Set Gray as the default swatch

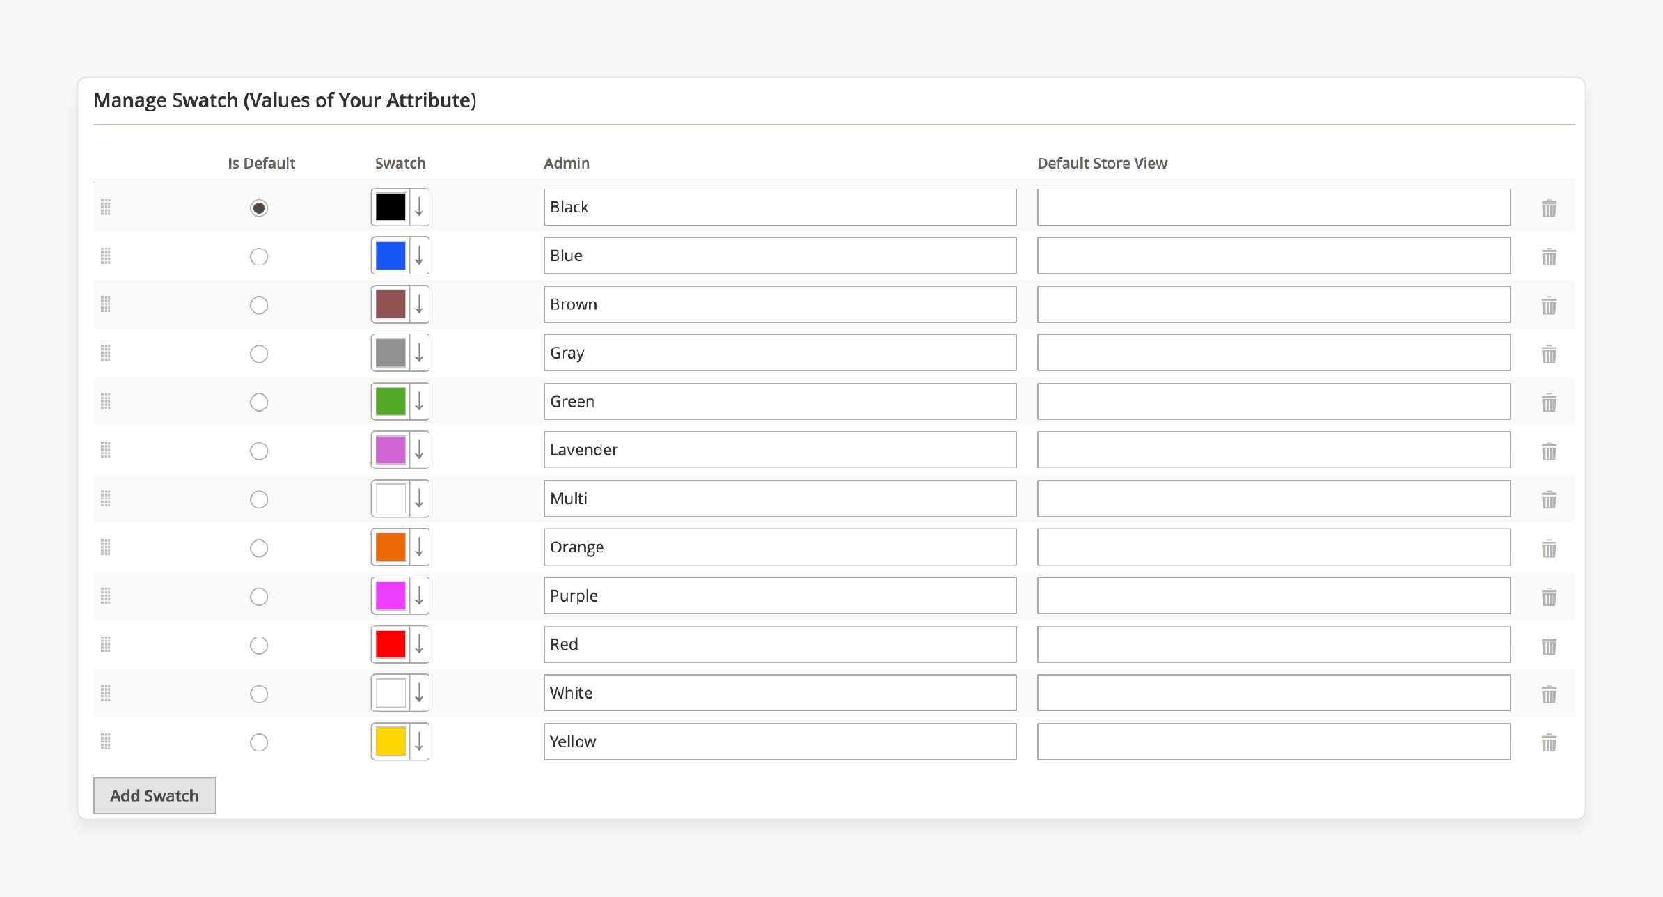[x=259, y=354]
